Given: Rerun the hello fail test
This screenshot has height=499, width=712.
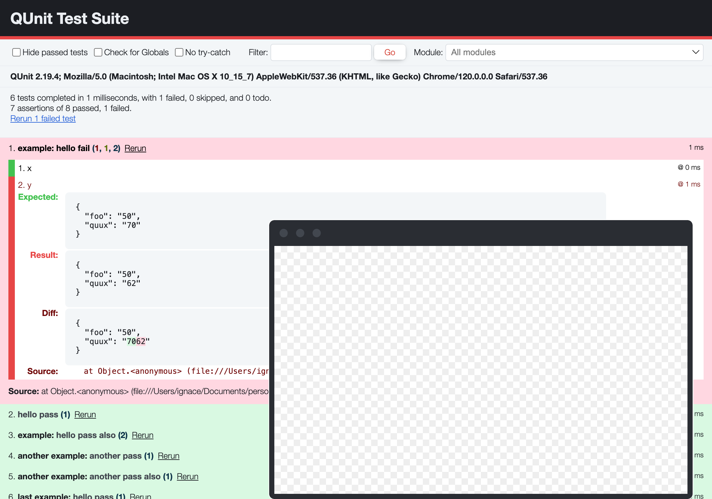Looking at the screenshot, I should click(x=135, y=148).
